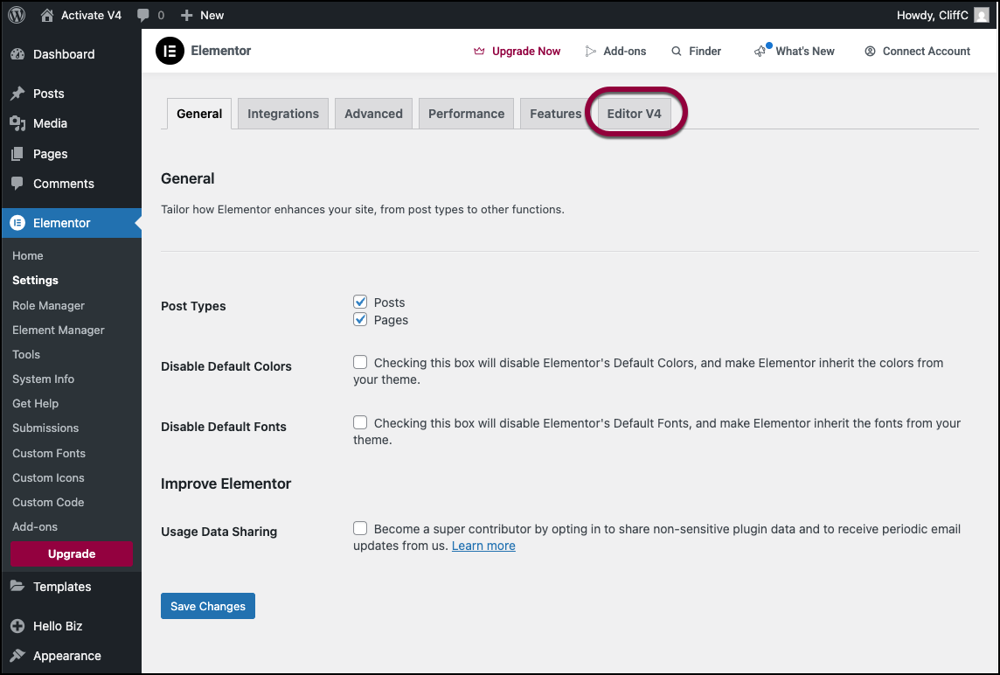Open the Learn more link
Image resolution: width=1000 pixels, height=675 pixels.
(483, 546)
